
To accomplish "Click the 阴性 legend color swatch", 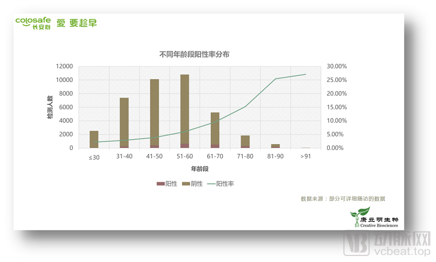I will [x=186, y=184].
